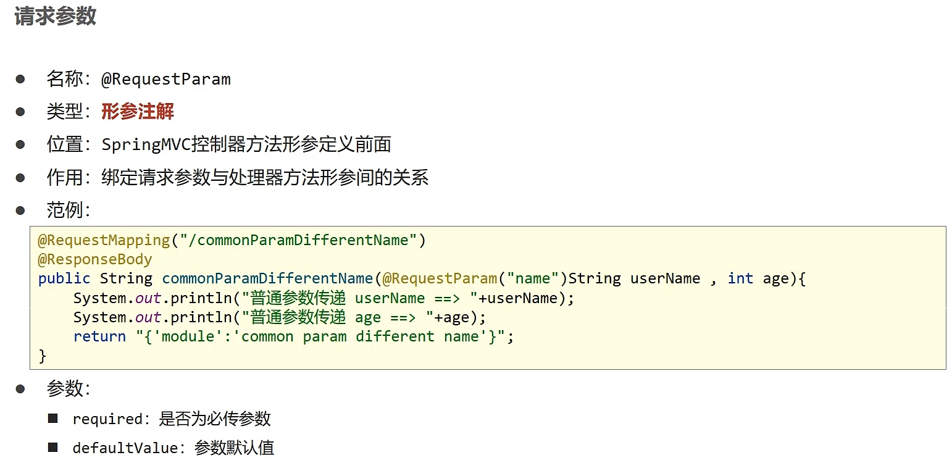The image size is (952, 463).
Task: Click the bullet before 名称 line
Action: tap(20, 79)
